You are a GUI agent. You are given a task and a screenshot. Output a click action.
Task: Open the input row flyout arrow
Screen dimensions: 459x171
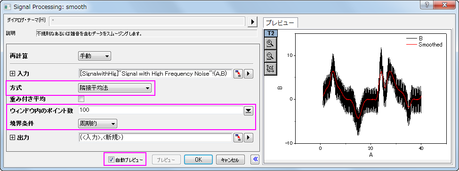pos(249,74)
